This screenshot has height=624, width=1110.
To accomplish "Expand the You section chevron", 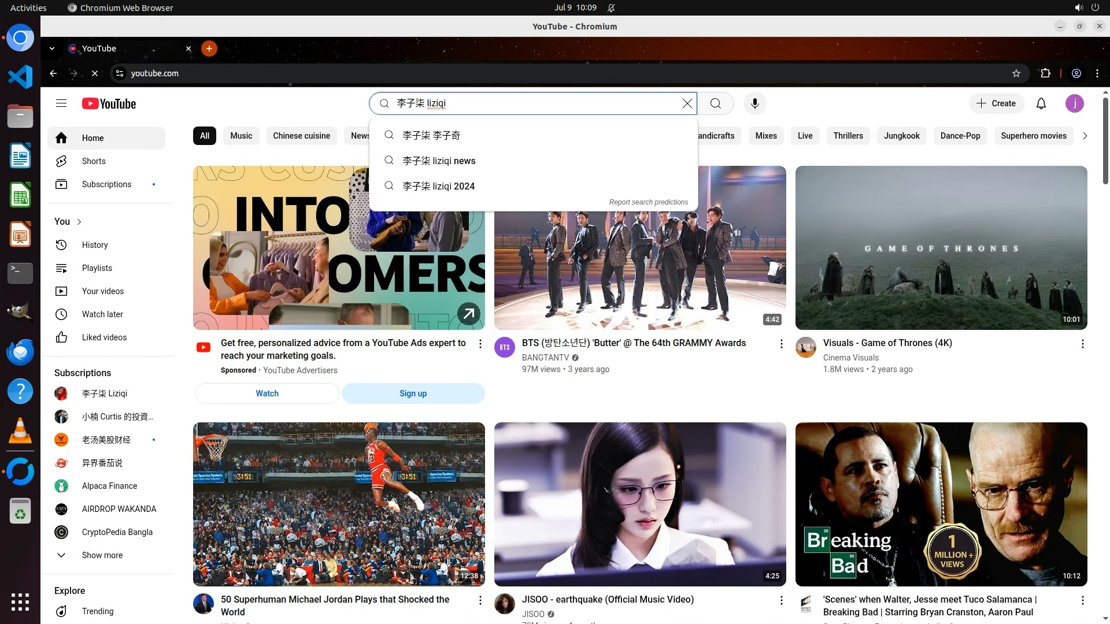I will point(79,222).
